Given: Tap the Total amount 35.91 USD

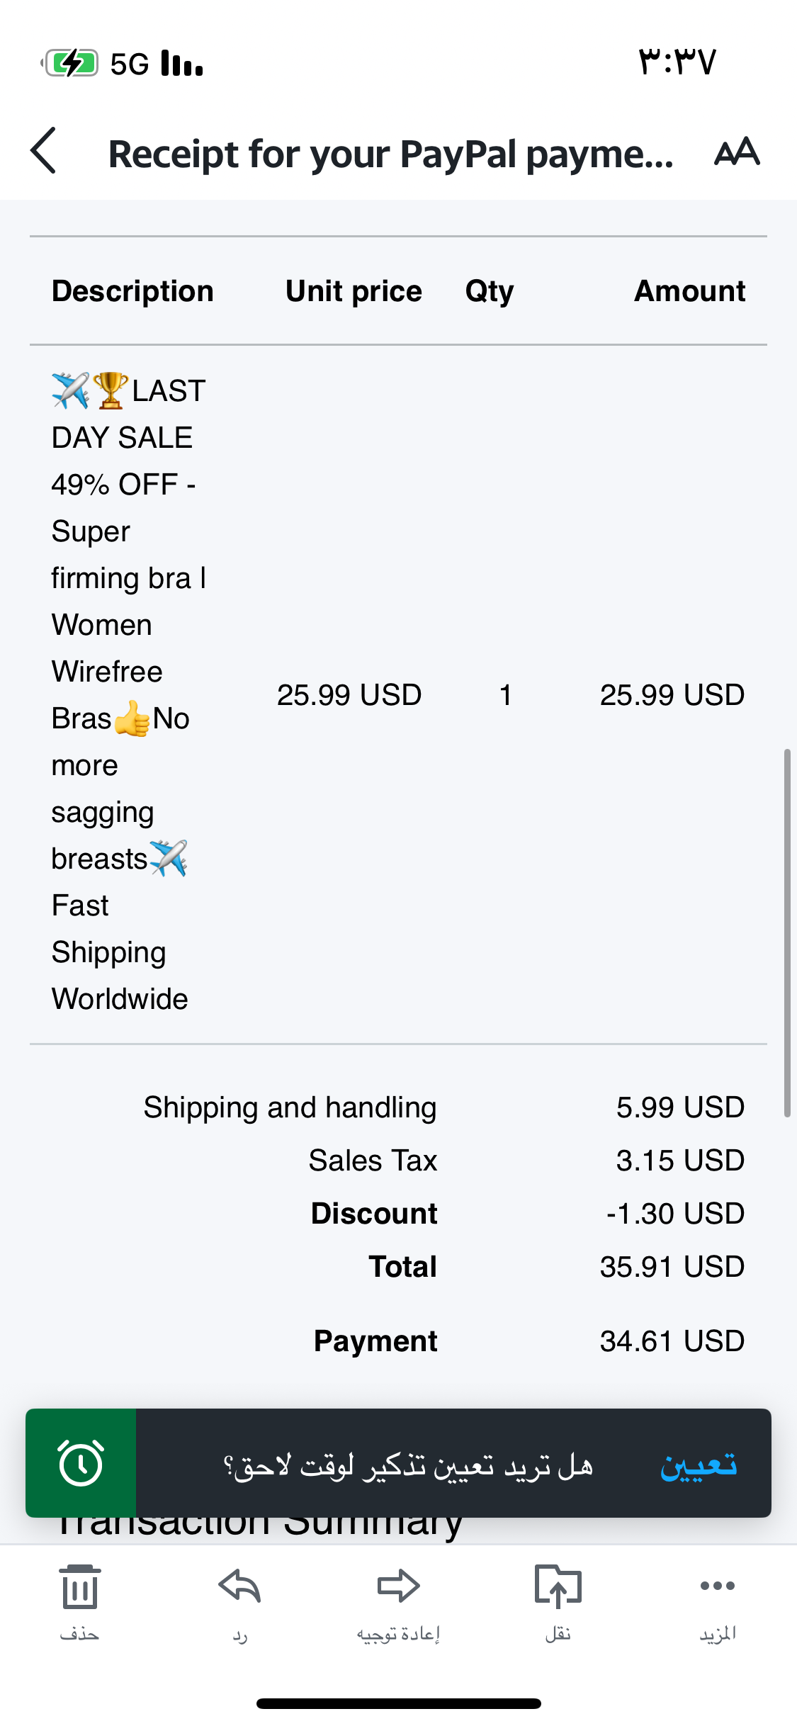Looking at the screenshot, I should click(672, 1267).
